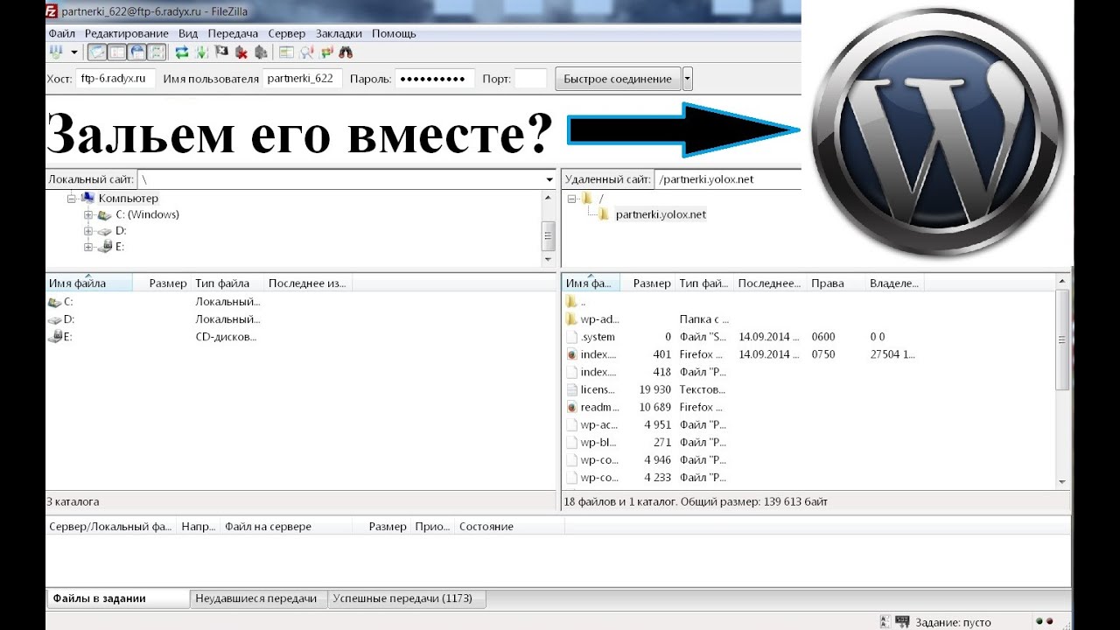Click the Имя пользователя input field
Viewport: 1120px width, 630px height.
click(303, 79)
